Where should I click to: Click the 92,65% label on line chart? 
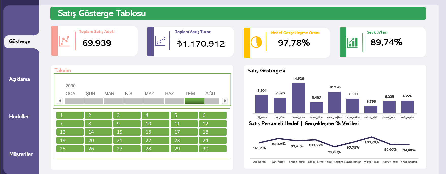[334, 152]
